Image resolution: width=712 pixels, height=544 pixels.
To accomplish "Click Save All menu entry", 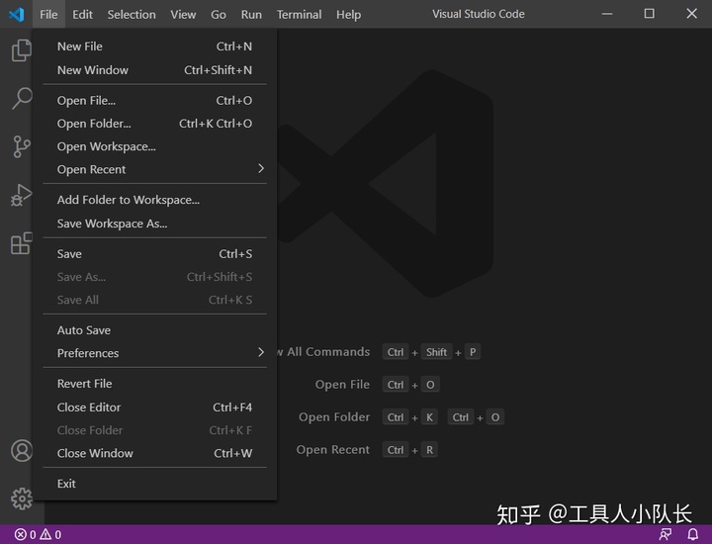I will 154,300.
